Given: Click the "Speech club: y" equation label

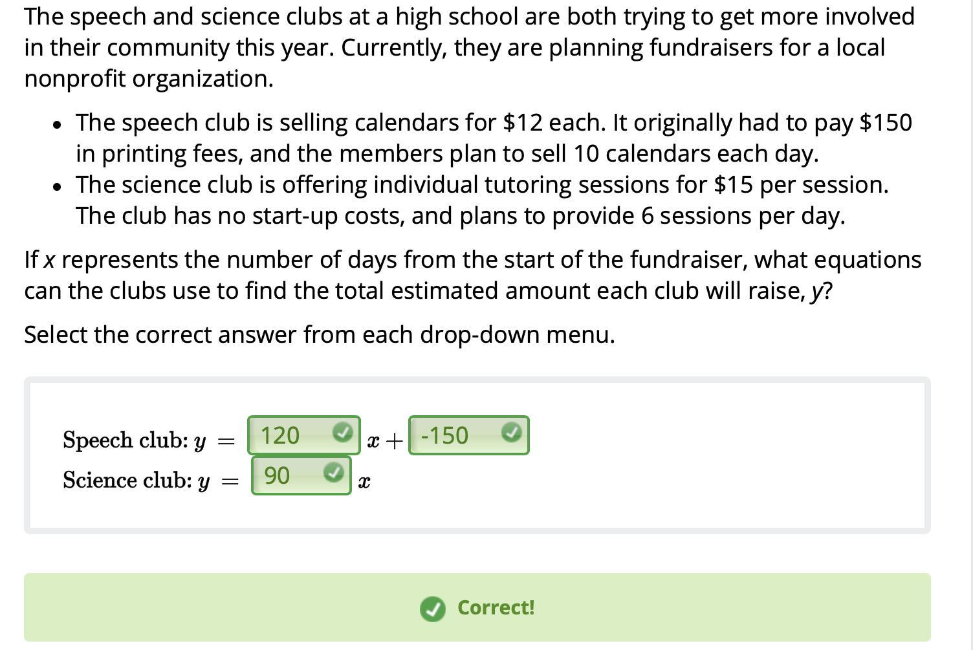Looking at the screenshot, I should coord(134,440).
